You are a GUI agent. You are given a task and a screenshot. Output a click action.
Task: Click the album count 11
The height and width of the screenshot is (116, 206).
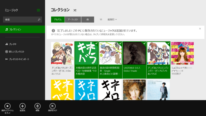click(101, 20)
